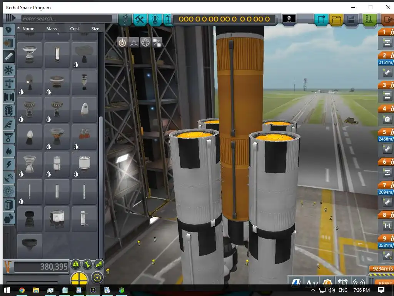394x296 pixels.
Task: Select the stage 8 icon
Action: (387, 226)
